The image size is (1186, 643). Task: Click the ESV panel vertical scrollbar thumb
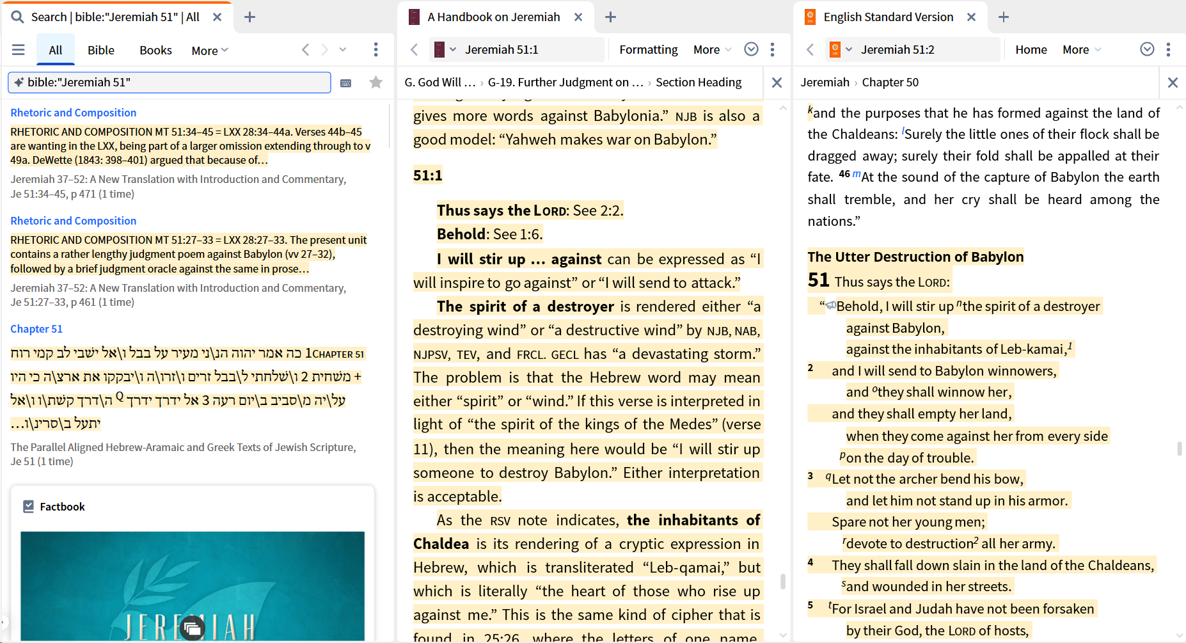[1179, 449]
